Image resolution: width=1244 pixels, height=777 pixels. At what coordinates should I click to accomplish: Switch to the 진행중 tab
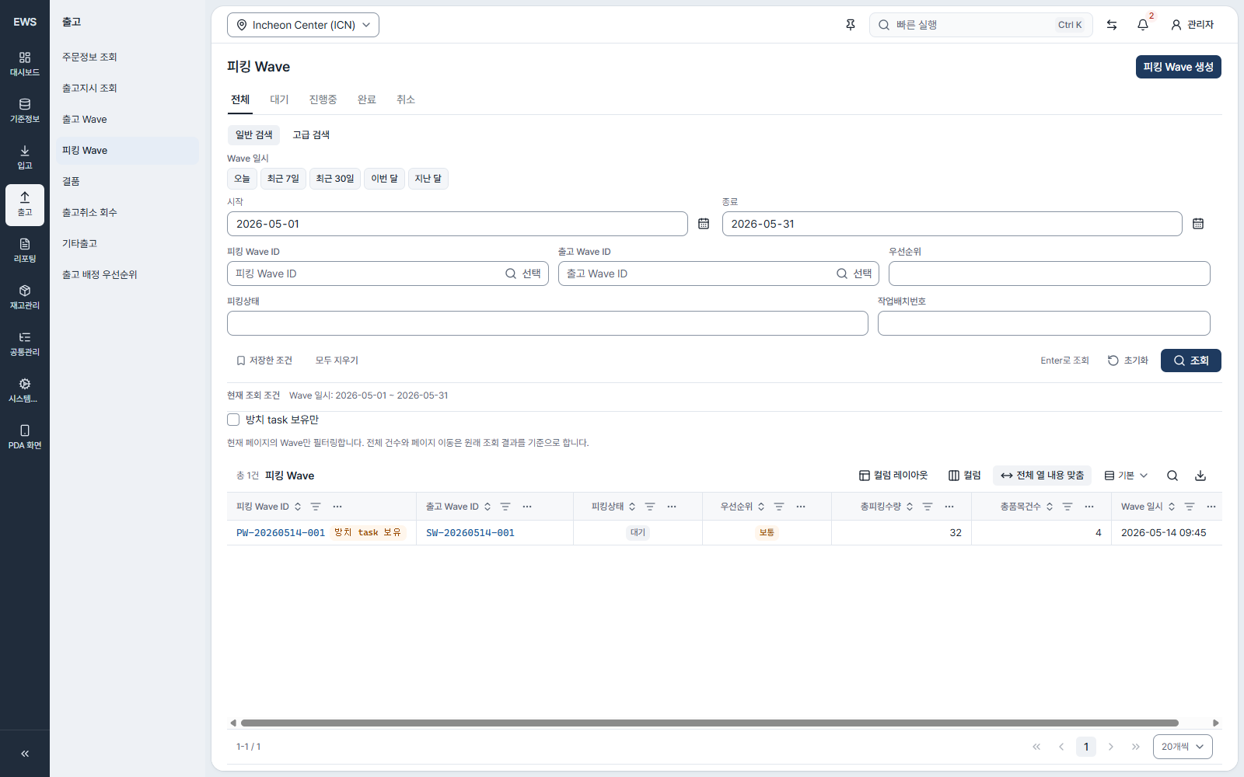[323, 99]
